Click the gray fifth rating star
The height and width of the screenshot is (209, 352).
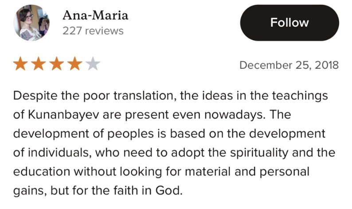point(93,65)
